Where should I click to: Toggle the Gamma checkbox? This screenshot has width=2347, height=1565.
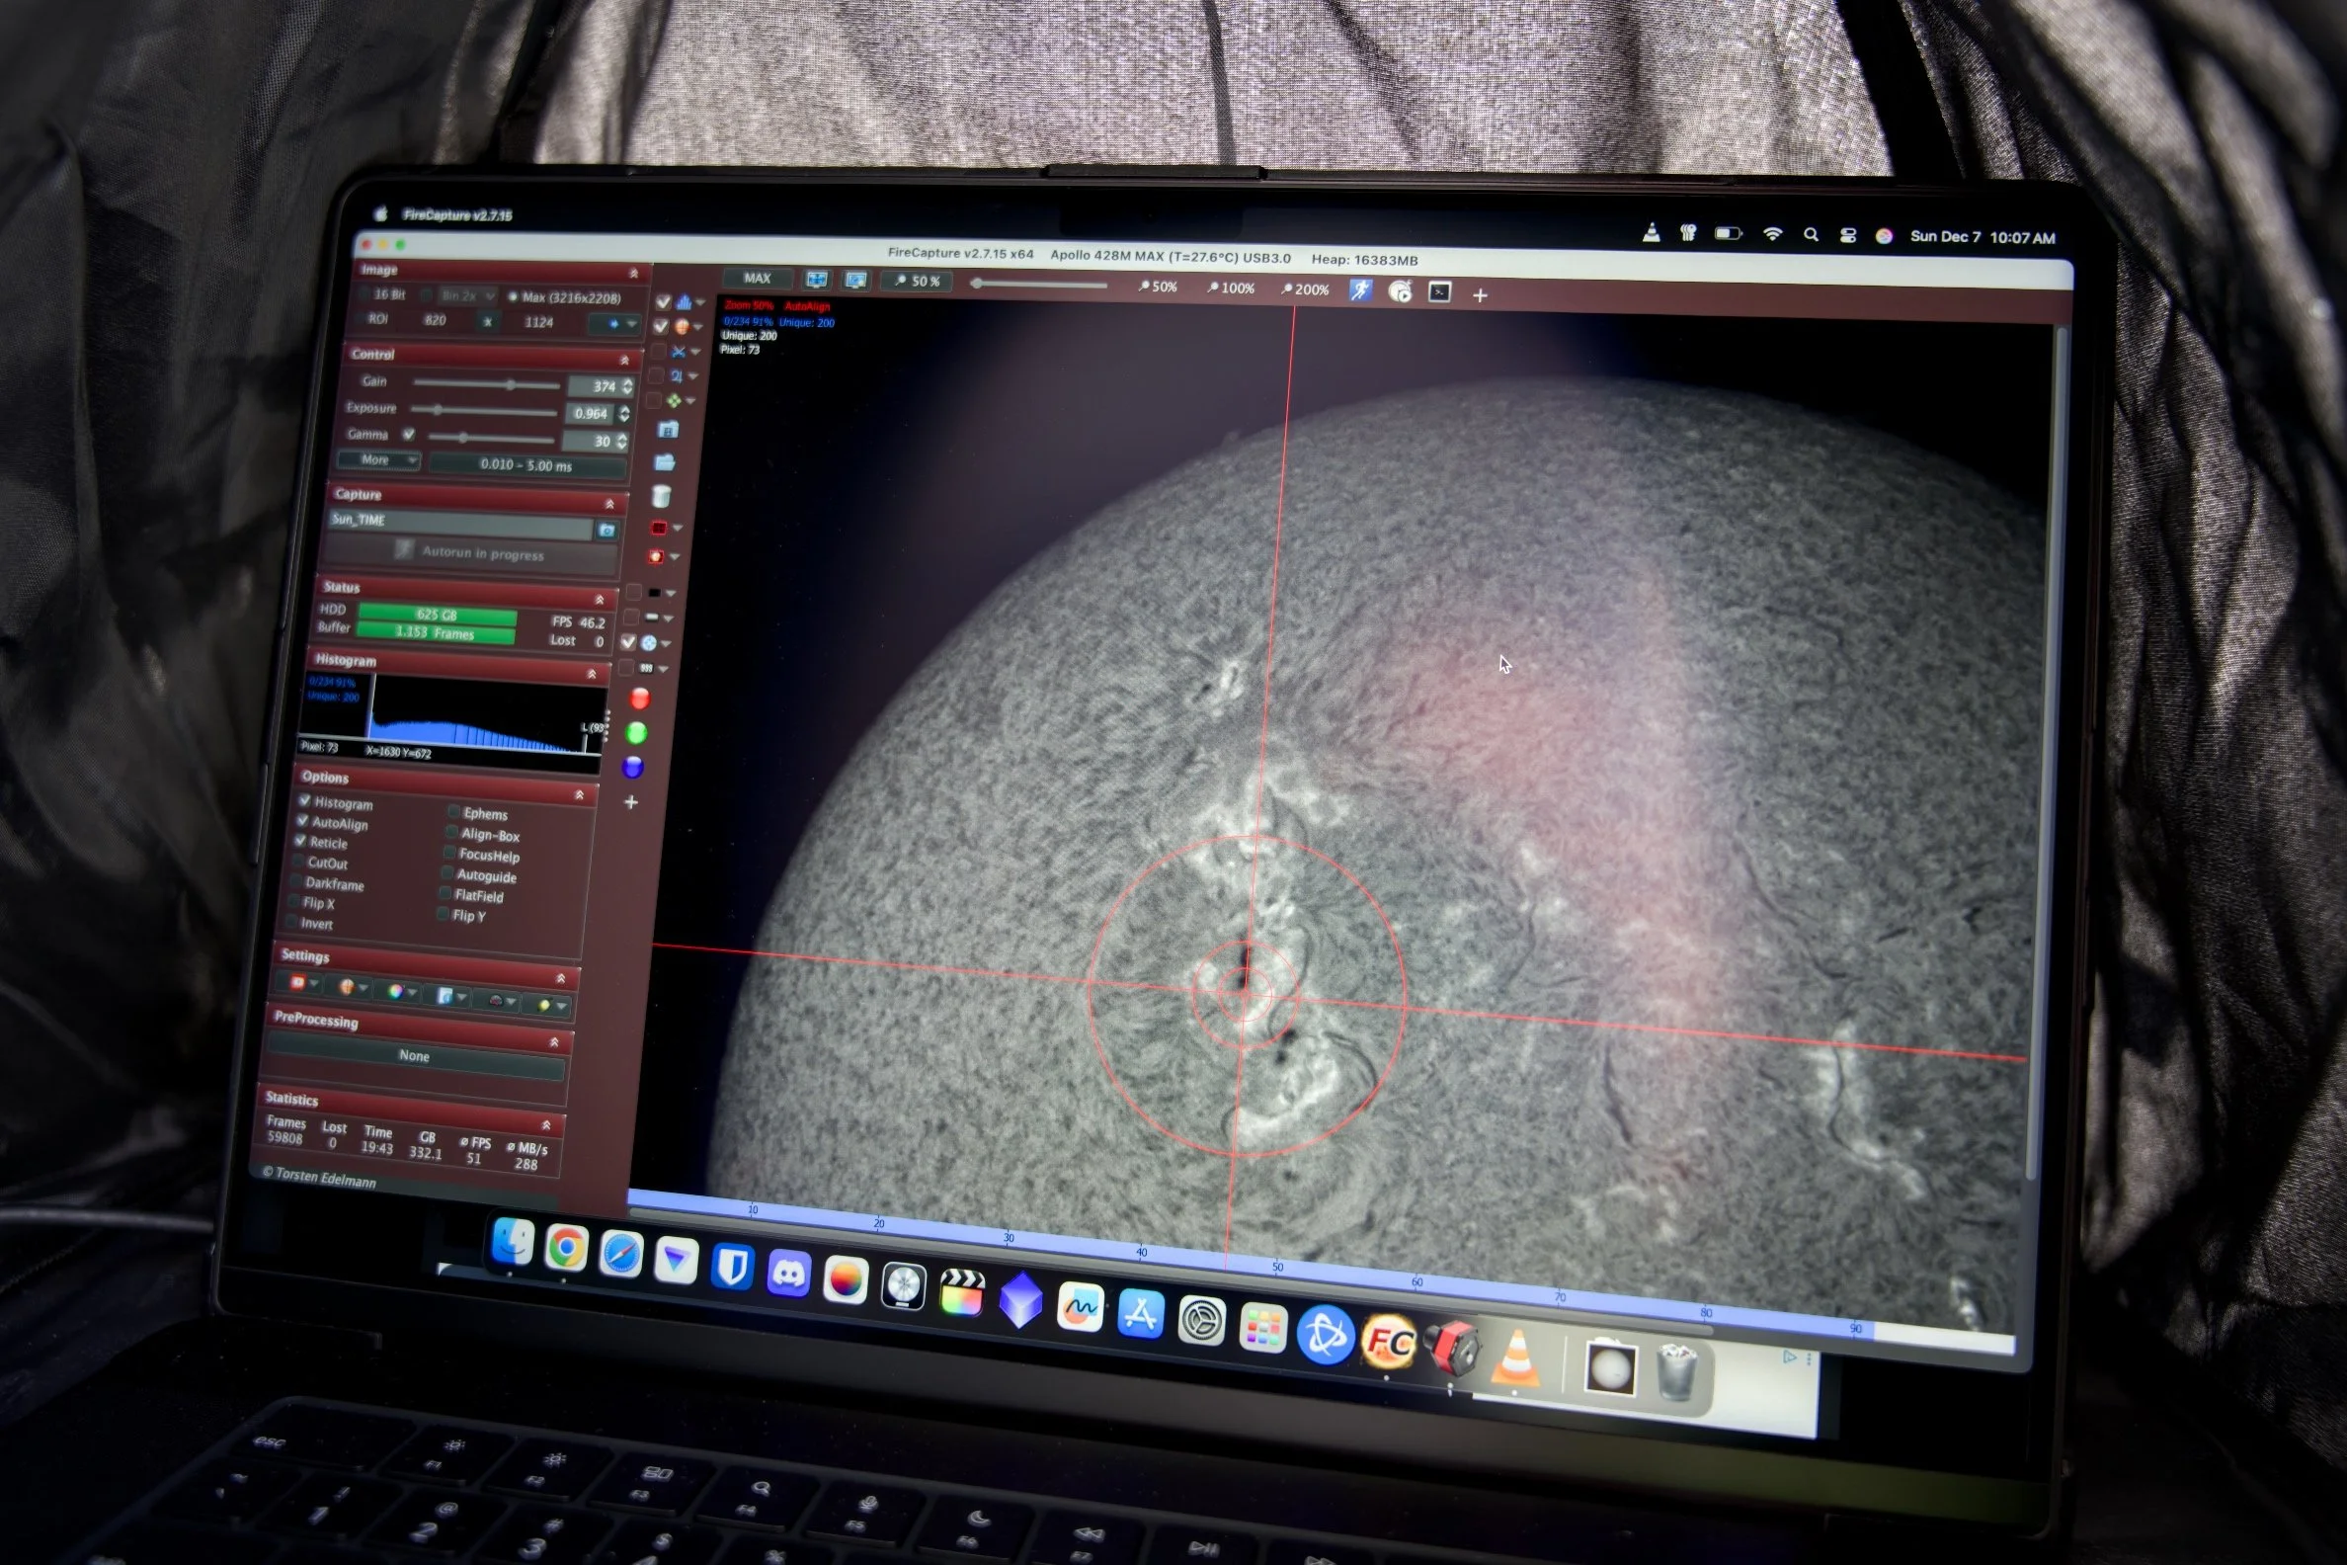click(x=408, y=434)
